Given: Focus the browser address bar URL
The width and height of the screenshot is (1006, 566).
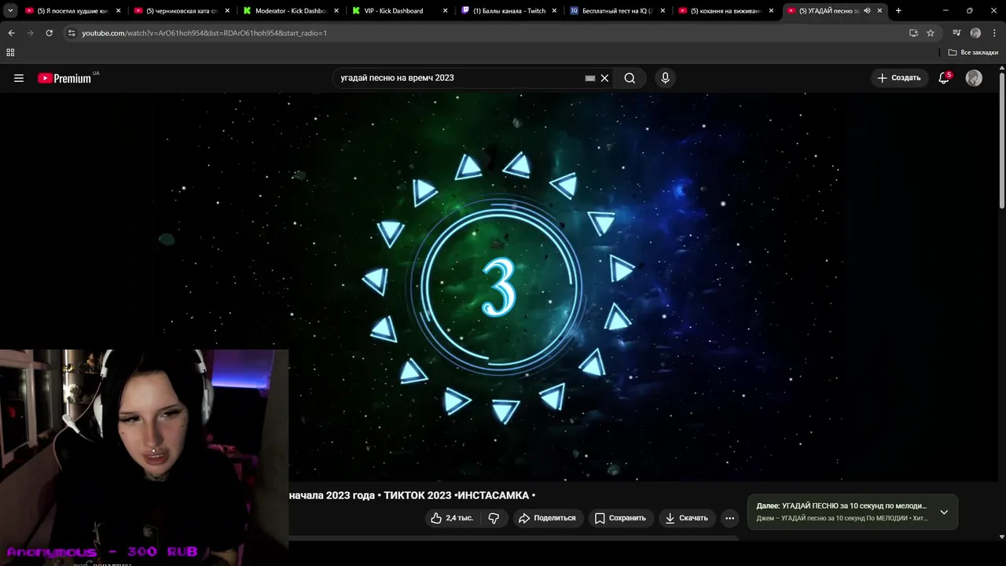Looking at the screenshot, I should coord(204,33).
